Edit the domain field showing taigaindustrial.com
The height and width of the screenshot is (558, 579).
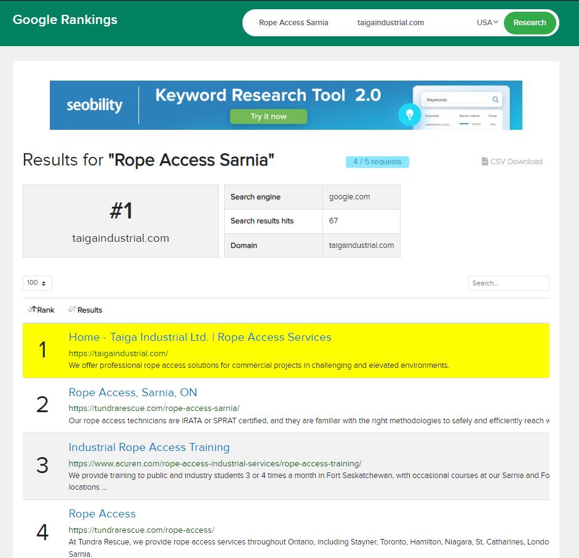[x=391, y=23]
